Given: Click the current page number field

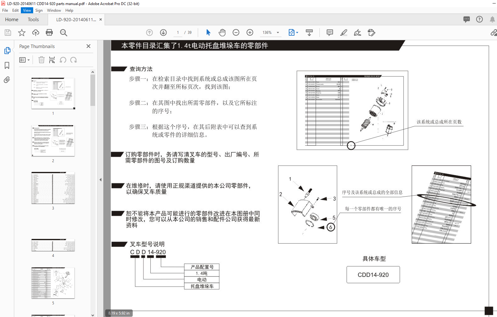Looking at the screenshot, I should tap(178, 33).
